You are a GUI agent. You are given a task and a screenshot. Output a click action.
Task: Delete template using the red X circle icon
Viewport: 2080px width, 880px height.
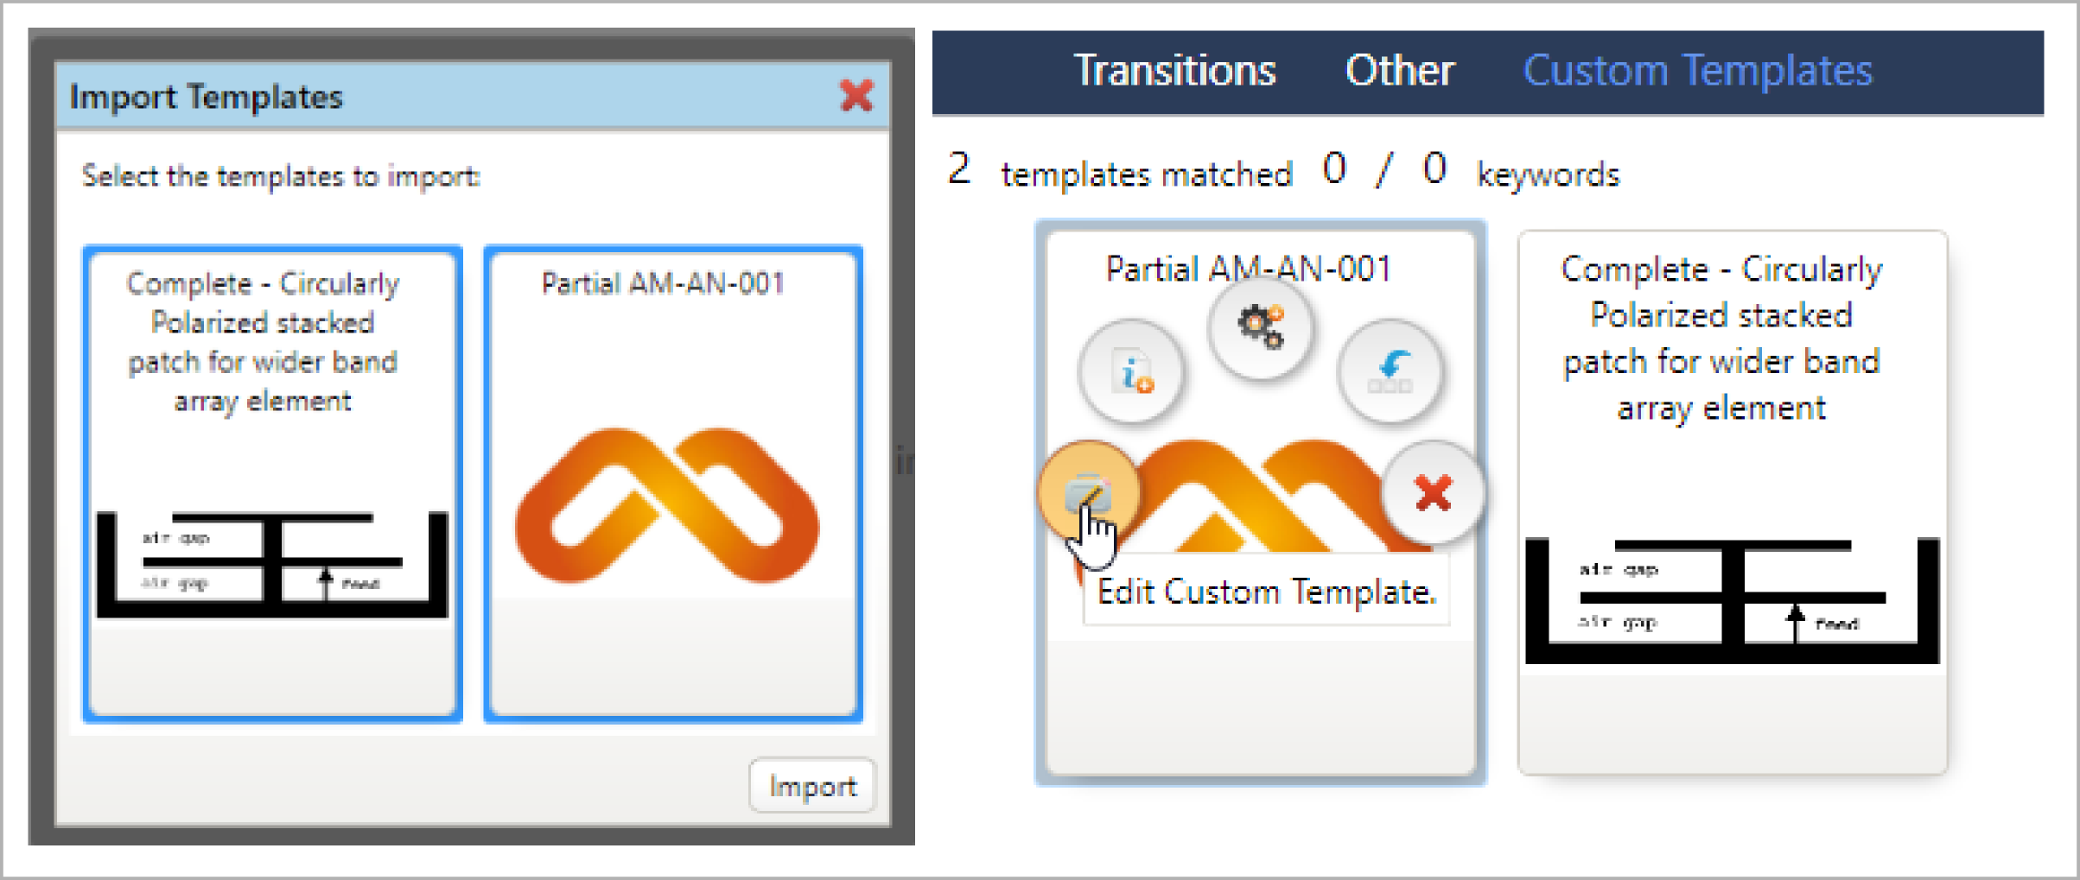(x=1433, y=492)
